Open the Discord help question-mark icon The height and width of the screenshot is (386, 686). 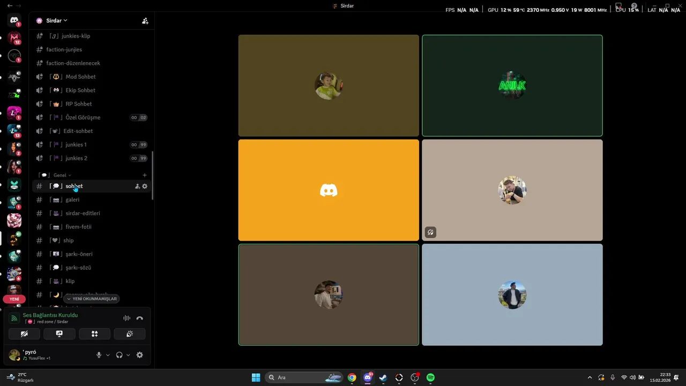click(x=634, y=6)
